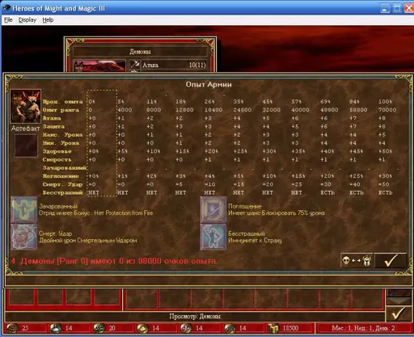The height and width of the screenshot is (337, 414).
Task: Open the File menu
Action: pyautogui.click(x=8, y=19)
